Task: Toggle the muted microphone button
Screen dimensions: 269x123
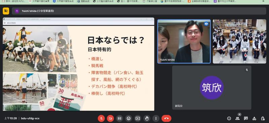Action: [101, 118]
